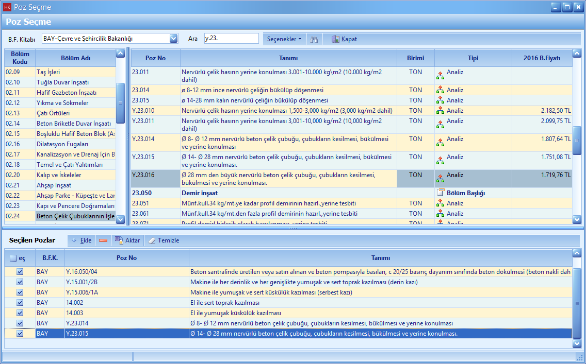Uncheck the checkbox for Y.16.050/04 row

coord(20,272)
